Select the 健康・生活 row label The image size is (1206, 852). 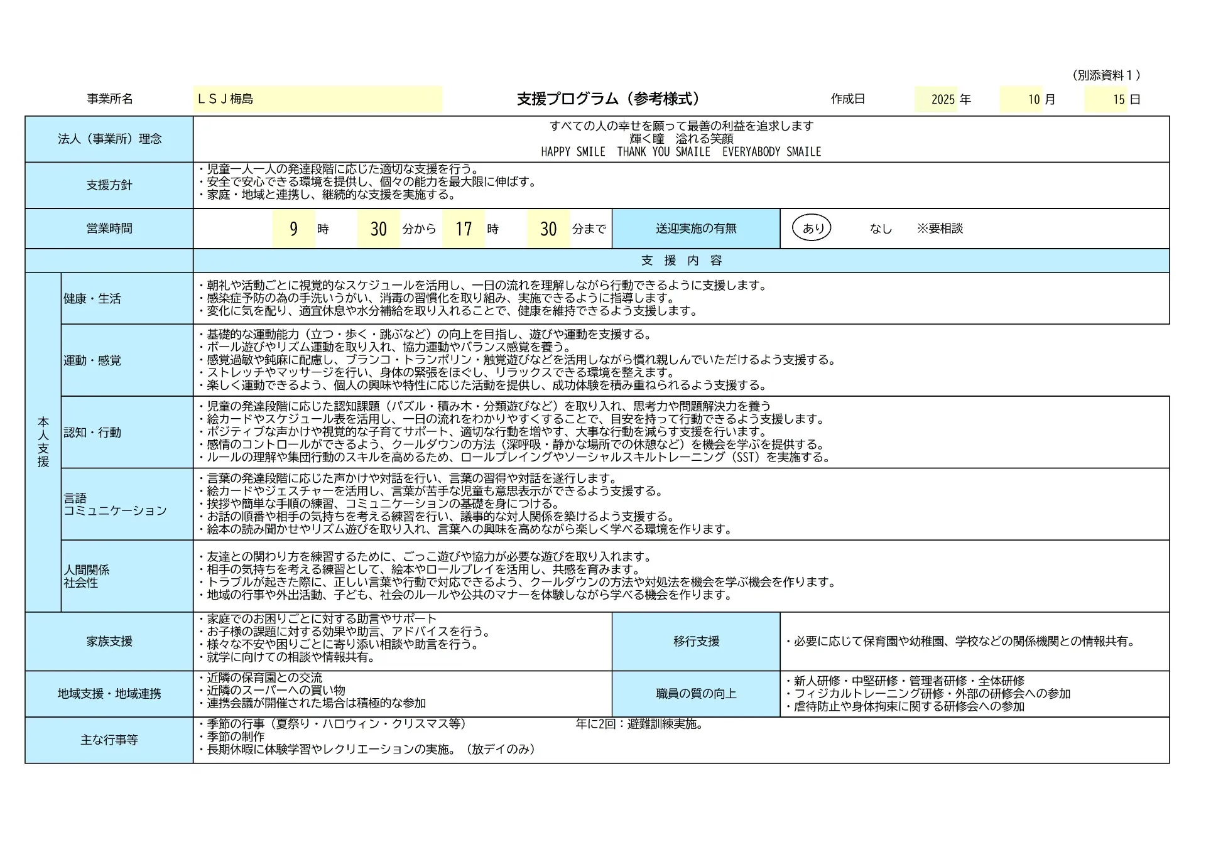click(92, 299)
